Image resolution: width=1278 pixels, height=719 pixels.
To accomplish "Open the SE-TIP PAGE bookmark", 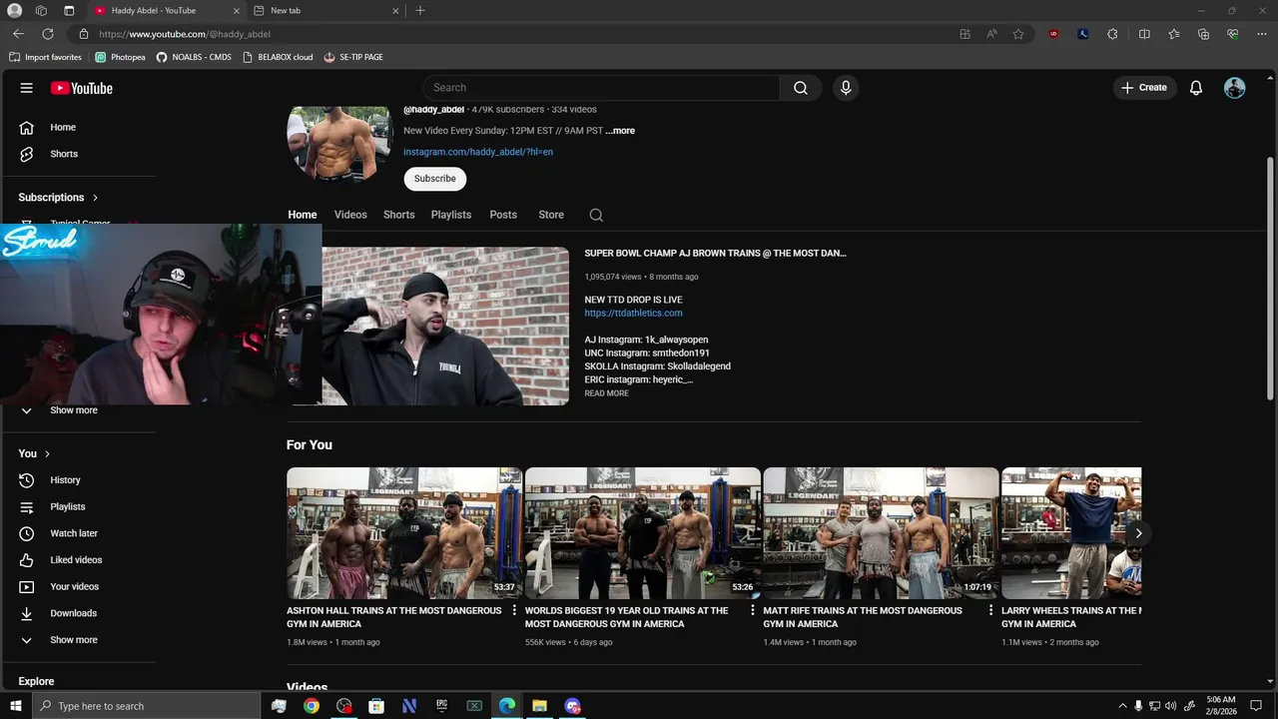I will coord(353,57).
